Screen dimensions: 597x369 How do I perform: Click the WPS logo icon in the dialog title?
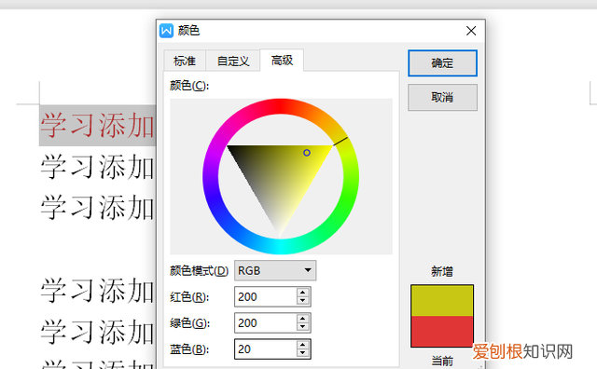166,31
